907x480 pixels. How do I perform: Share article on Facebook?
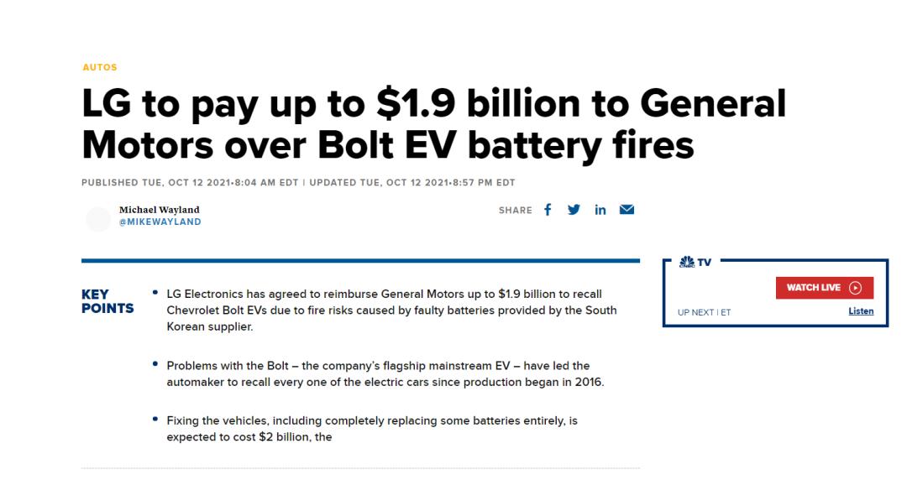548,210
